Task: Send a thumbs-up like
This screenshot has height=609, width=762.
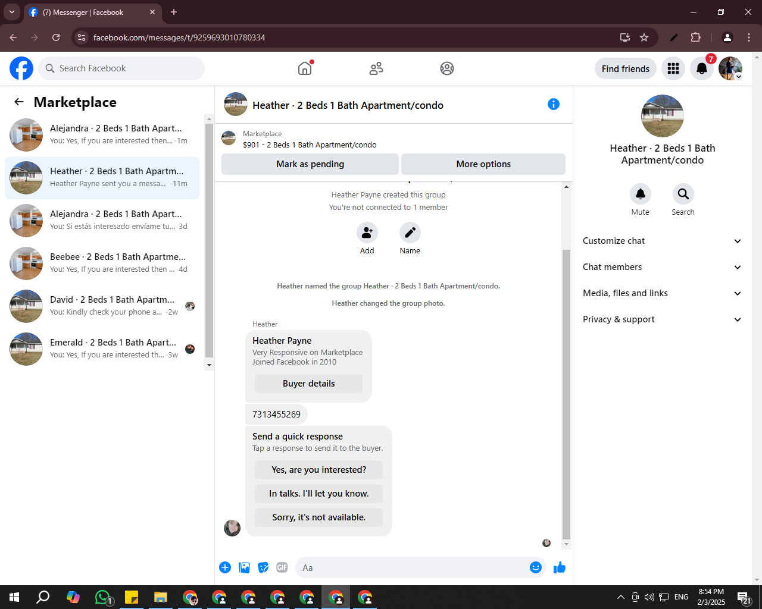Action: [560, 567]
